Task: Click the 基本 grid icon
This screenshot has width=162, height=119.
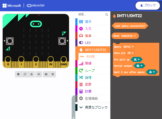Action: pos(81,22)
